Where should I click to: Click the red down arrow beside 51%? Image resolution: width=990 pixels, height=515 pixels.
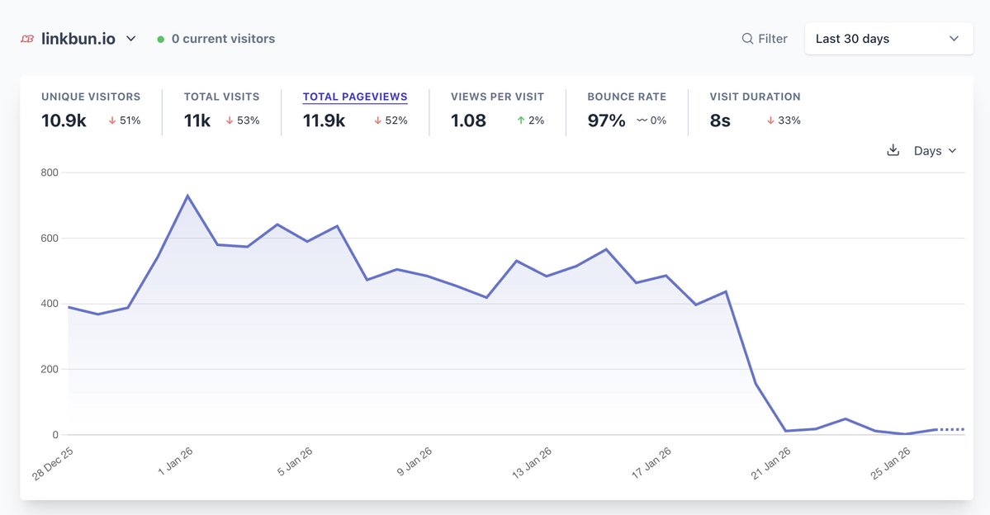point(111,120)
